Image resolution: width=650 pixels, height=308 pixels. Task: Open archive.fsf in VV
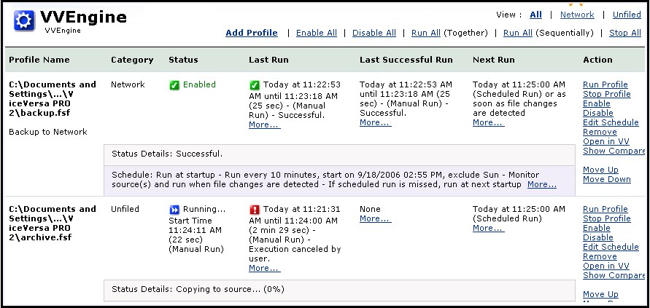click(606, 266)
